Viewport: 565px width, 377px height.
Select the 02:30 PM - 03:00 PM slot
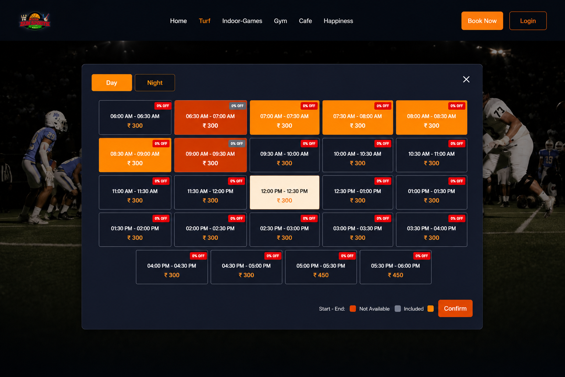coord(284,230)
